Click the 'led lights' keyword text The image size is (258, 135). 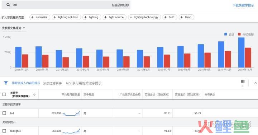(15, 131)
